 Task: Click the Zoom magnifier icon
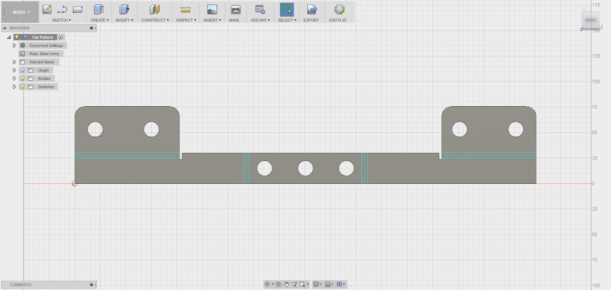click(294, 284)
